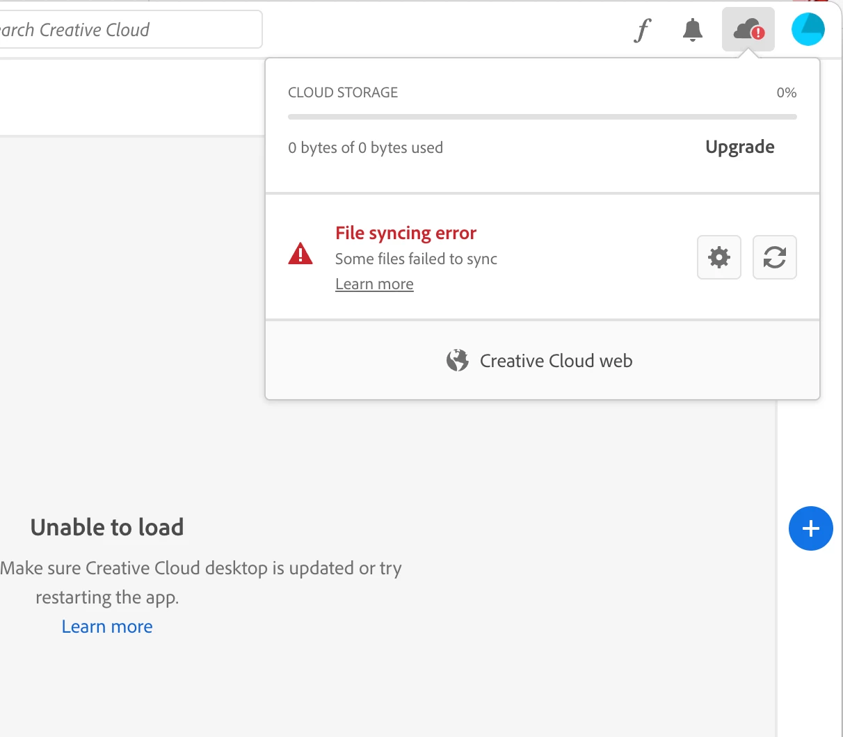843x737 pixels.
Task: Click the red file syncing warning icon
Action: (300, 254)
